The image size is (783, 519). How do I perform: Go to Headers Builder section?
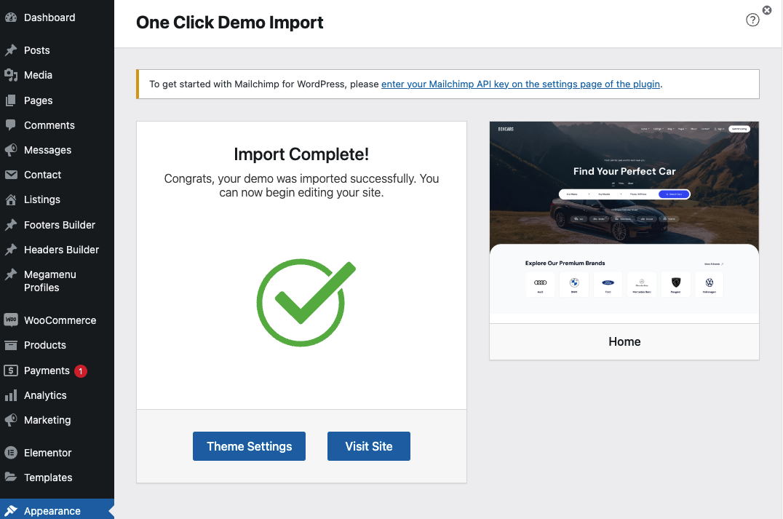pyautogui.click(x=61, y=250)
